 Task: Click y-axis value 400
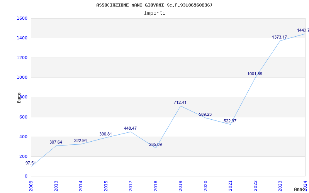[23, 137]
